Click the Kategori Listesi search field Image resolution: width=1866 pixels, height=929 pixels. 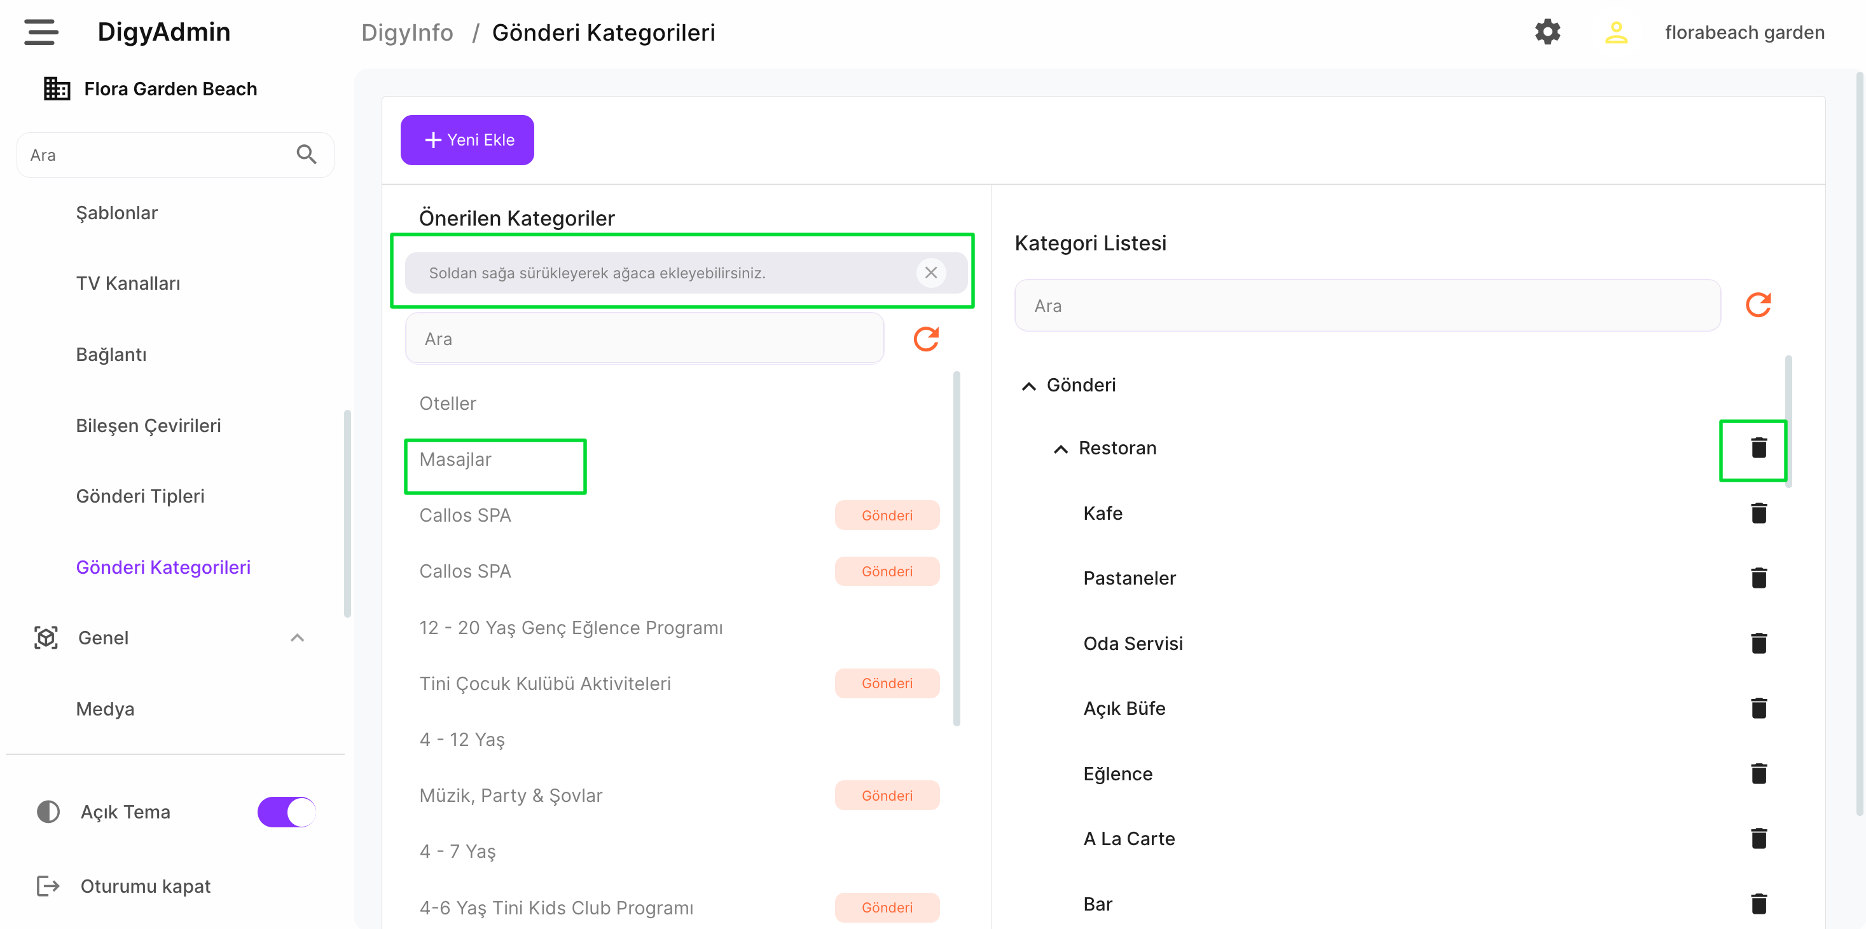(x=1367, y=306)
